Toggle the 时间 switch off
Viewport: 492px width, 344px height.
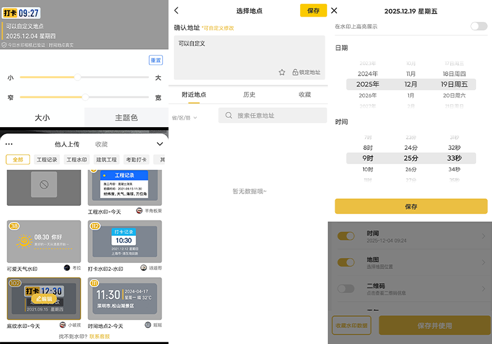[x=346, y=236]
